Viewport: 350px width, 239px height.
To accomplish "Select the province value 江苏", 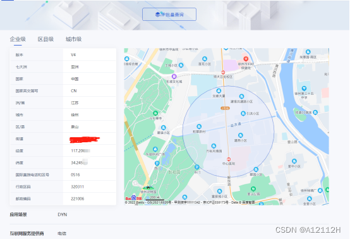I will pyautogui.click(x=75, y=103).
